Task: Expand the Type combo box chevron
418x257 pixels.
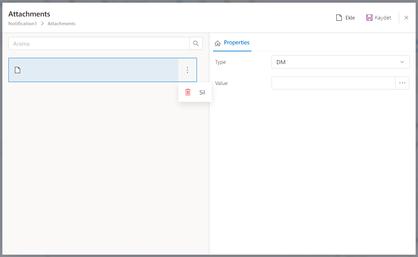Action: coord(402,62)
